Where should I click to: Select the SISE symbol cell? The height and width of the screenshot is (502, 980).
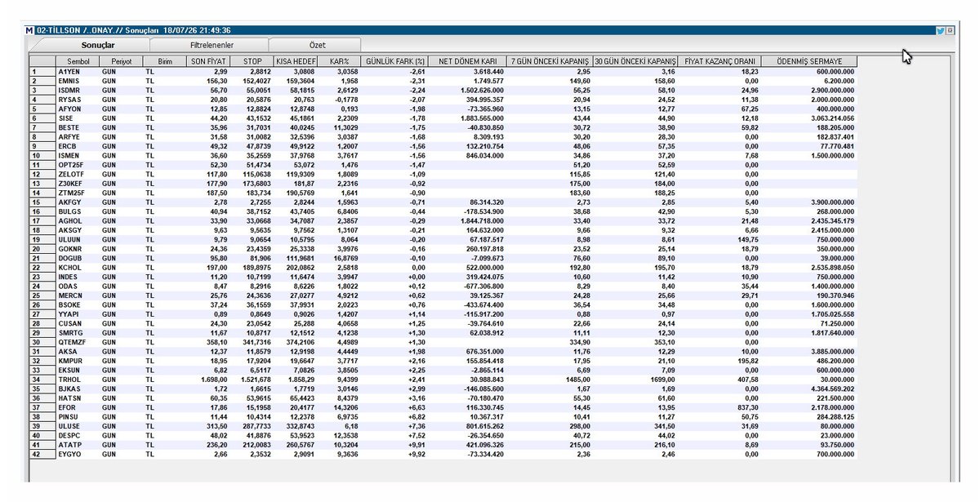click(78, 118)
